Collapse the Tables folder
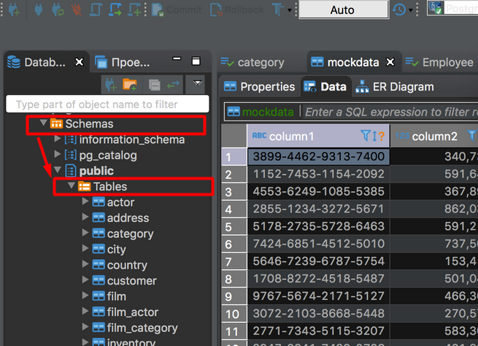478x346 pixels. coord(72,185)
